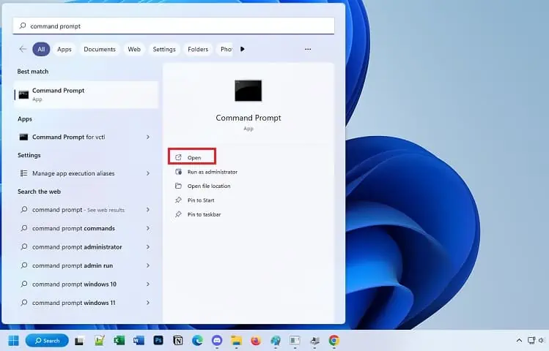Image resolution: width=549 pixels, height=351 pixels.
Task: Expand the See web results chevron
Action: pos(148,210)
